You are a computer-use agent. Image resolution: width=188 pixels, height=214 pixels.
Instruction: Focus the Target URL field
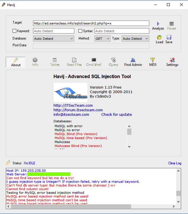click(91, 23)
